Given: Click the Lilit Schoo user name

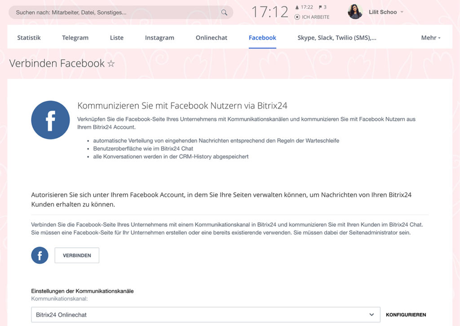Looking at the screenshot, I should [x=383, y=12].
